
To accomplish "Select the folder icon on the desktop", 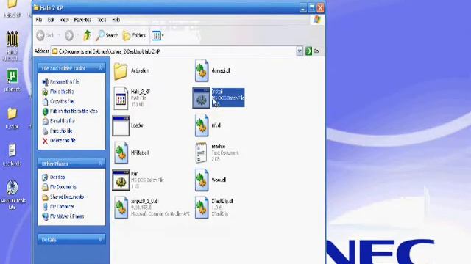I will coord(13,113).
